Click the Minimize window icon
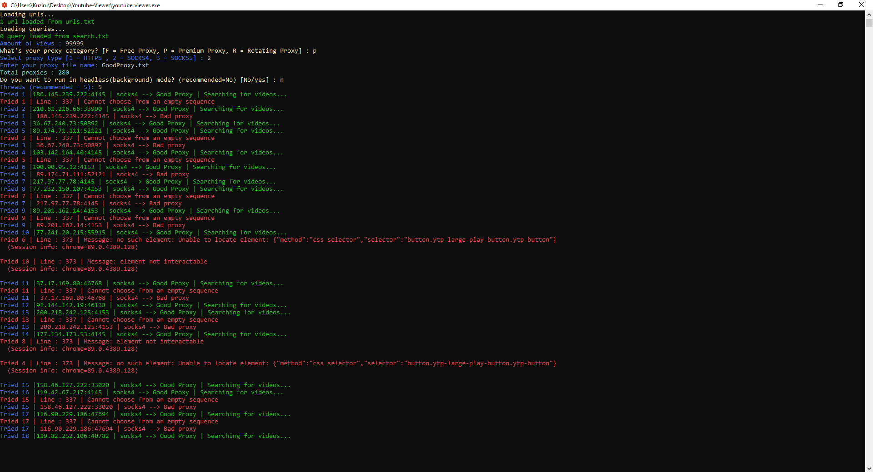This screenshot has height=472, width=873. [820, 5]
